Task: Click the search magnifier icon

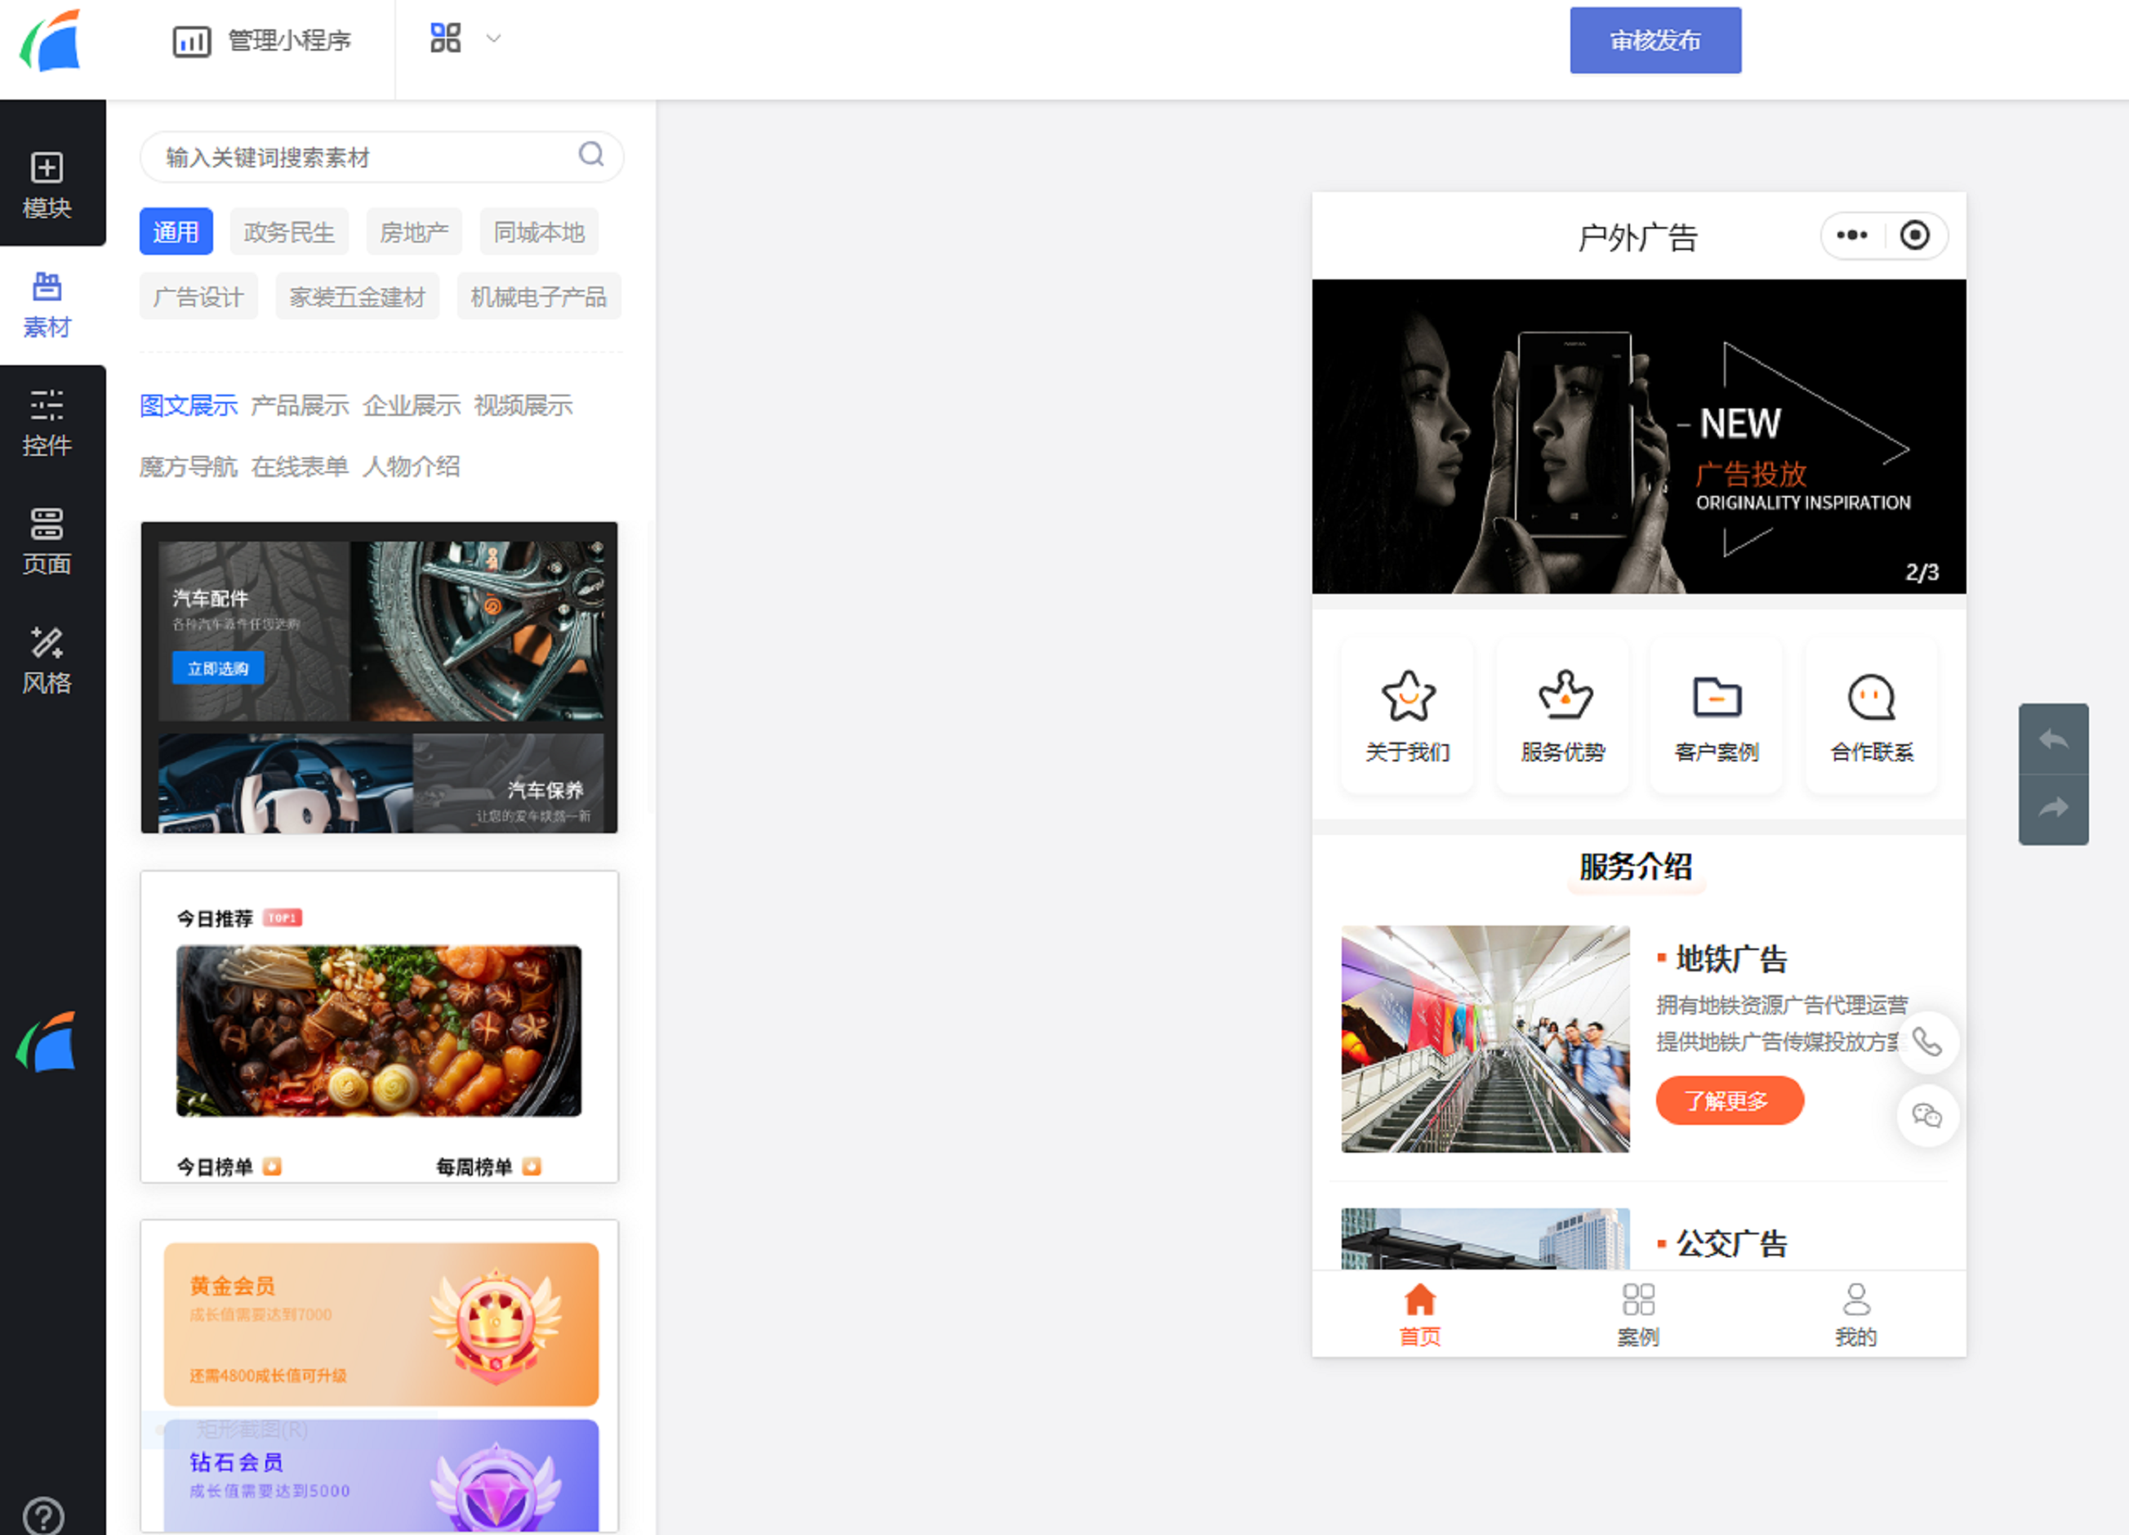Action: (590, 155)
